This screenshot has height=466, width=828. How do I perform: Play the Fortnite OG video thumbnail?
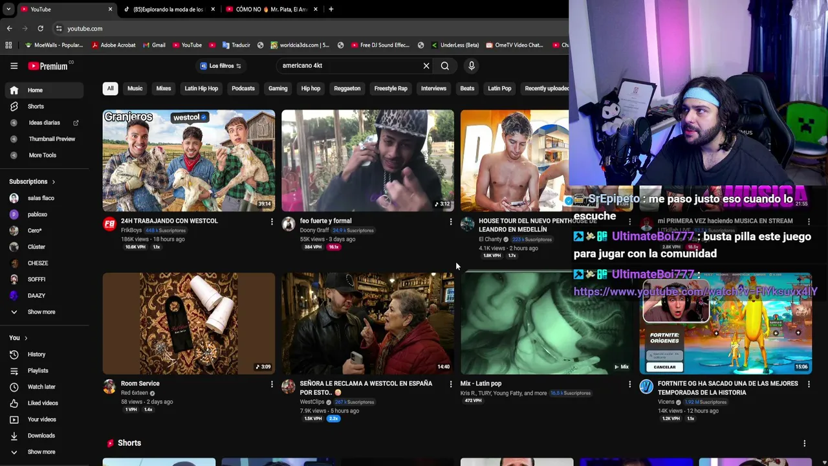[x=726, y=323]
